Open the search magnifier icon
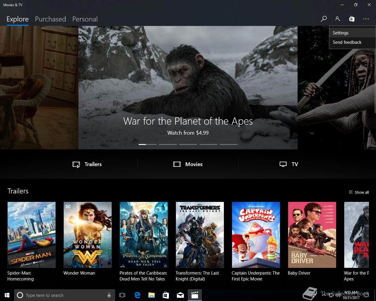376x301 pixels. click(x=323, y=19)
